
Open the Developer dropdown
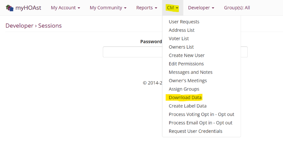coord(201,8)
